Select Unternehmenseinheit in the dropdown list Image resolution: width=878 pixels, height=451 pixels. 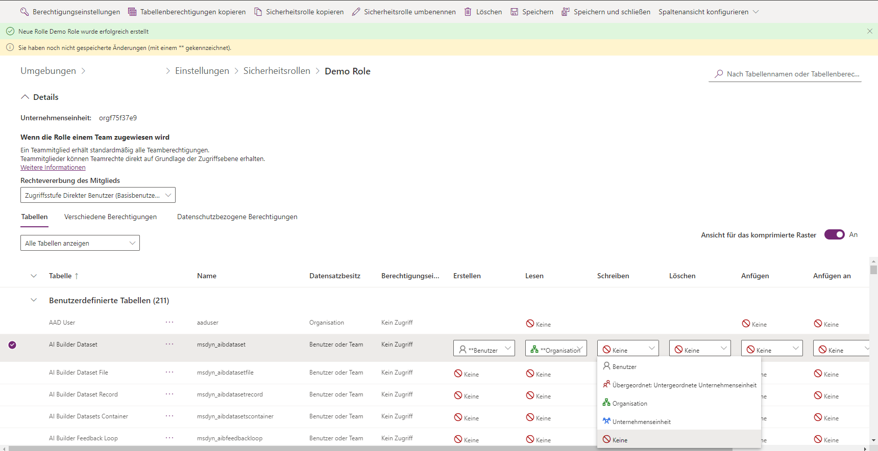pos(679,421)
